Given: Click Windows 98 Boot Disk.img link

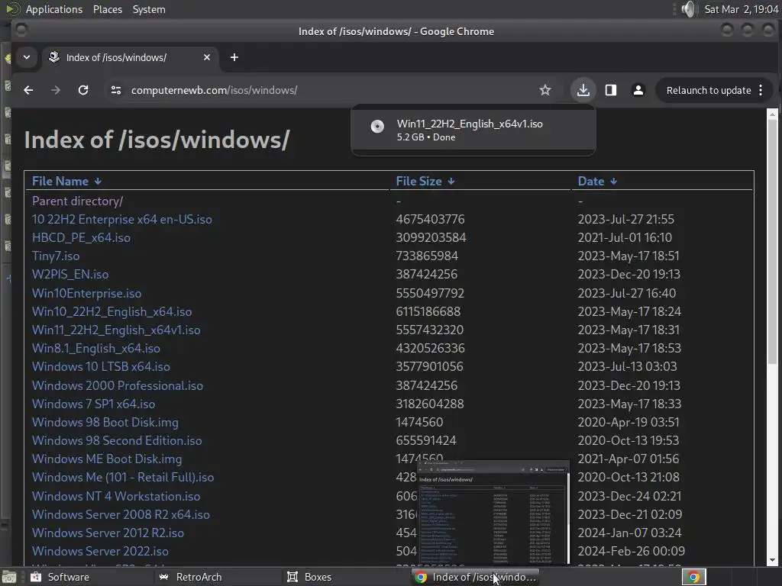Looking at the screenshot, I should click(105, 422).
